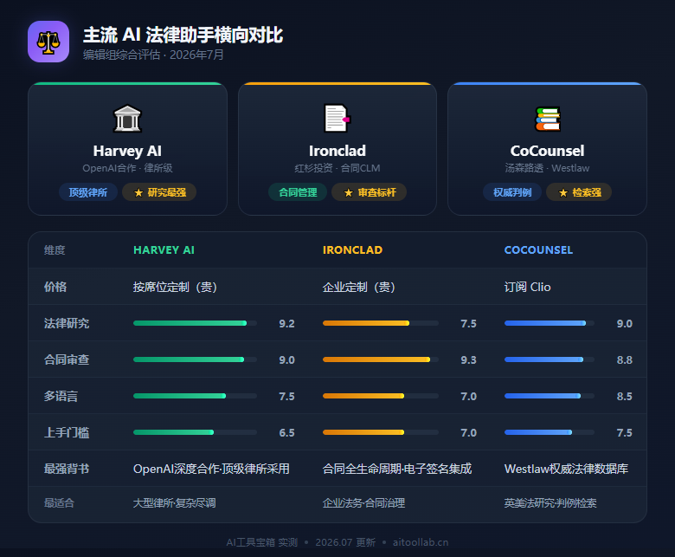675x557 pixels.
Task: Open the CoCounsel card title
Action: [x=547, y=151]
